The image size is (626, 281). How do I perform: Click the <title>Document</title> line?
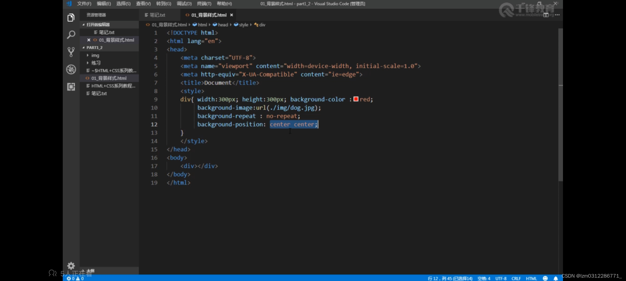pos(220,83)
